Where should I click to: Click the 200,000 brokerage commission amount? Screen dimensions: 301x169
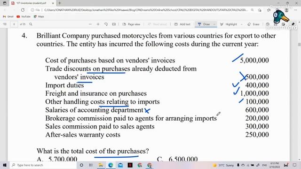(257, 118)
